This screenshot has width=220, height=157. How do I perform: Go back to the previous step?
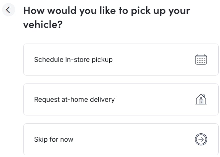coord(8,10)
